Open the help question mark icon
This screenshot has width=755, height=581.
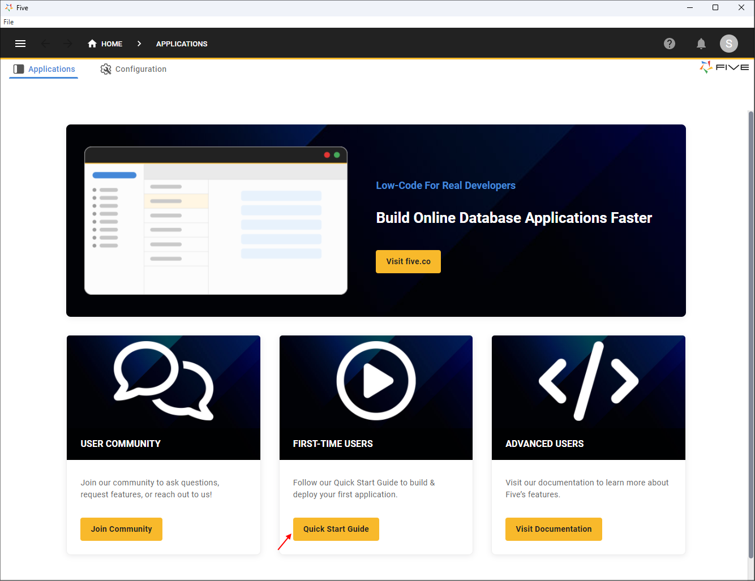pos(670,44)
